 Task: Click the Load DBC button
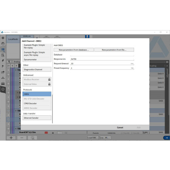[x=93, y=138]
